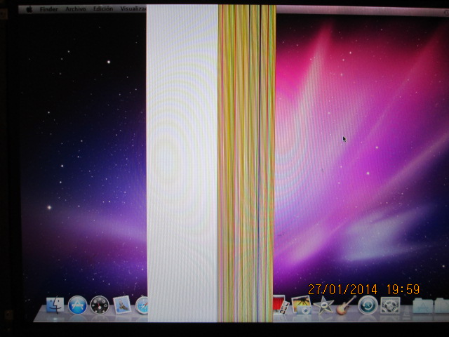Open iPhoto from the Dock
The width and height of the screenshot is (449, 337).
pyautogui.click(x=301, y=305)
